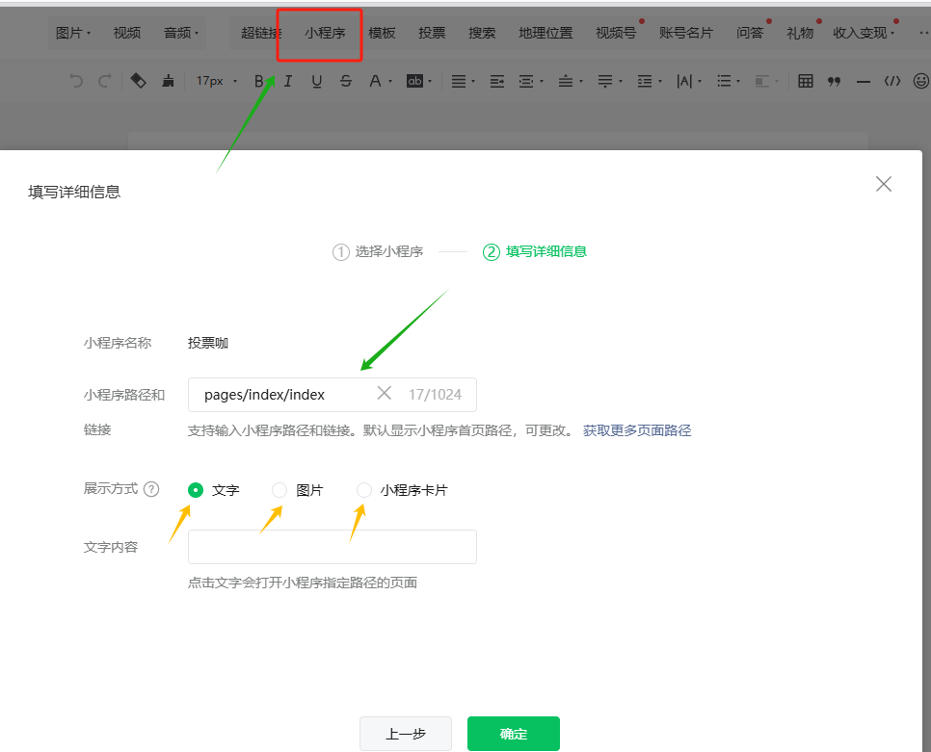931x752 pixels.
Task: Undo the last edit
Action: (x=76, y=81)
